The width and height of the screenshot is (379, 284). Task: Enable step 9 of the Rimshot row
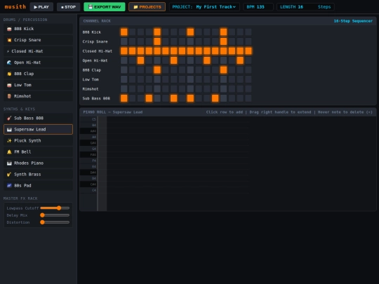(x=190, y=88)
